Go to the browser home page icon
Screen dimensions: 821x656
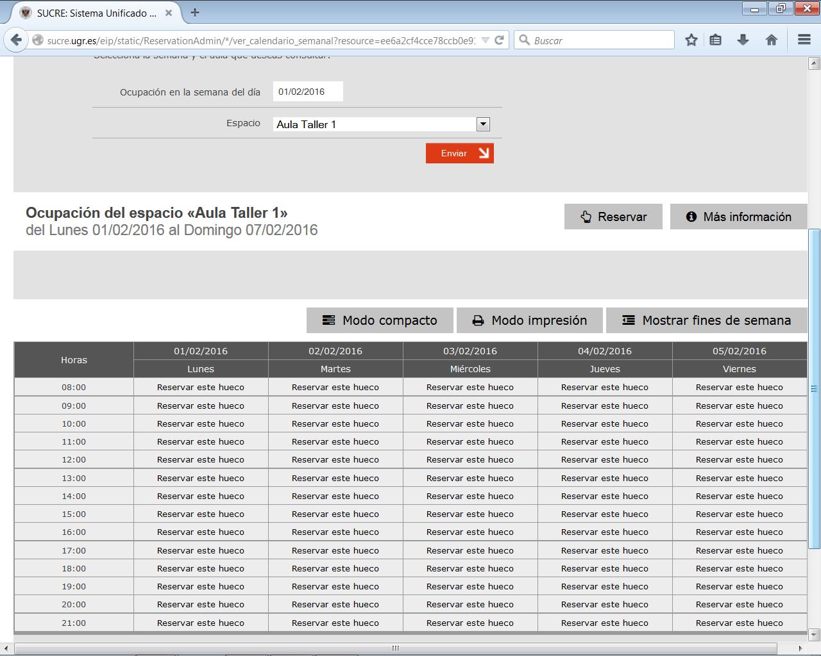pos(772,40)
